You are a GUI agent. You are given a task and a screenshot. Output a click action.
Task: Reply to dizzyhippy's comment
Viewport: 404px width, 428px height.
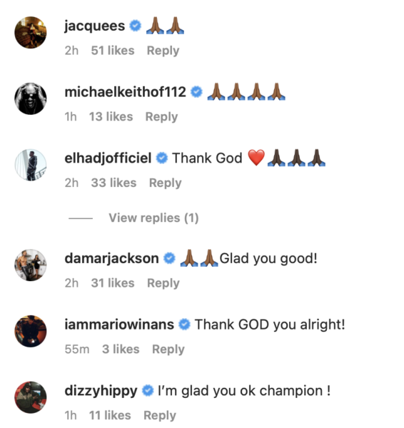[x=160, y=416]
